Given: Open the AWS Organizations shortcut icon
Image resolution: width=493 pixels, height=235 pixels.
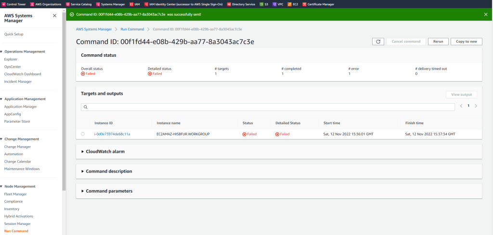Looking at the screenshot, I should click(x=32, y=4).
